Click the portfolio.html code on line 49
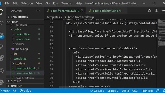 click(x=115, y=74)
